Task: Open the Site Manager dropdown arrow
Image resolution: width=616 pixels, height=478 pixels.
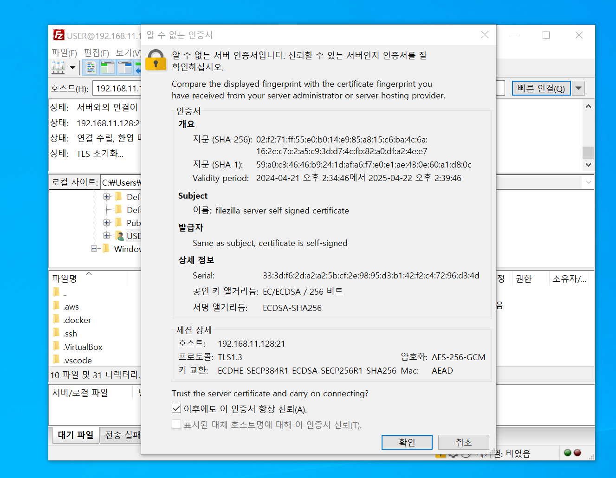Action: point(72,68)
